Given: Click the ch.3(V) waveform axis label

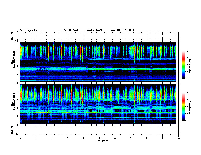Looking at the screenshot, I should tap(12, 130).
